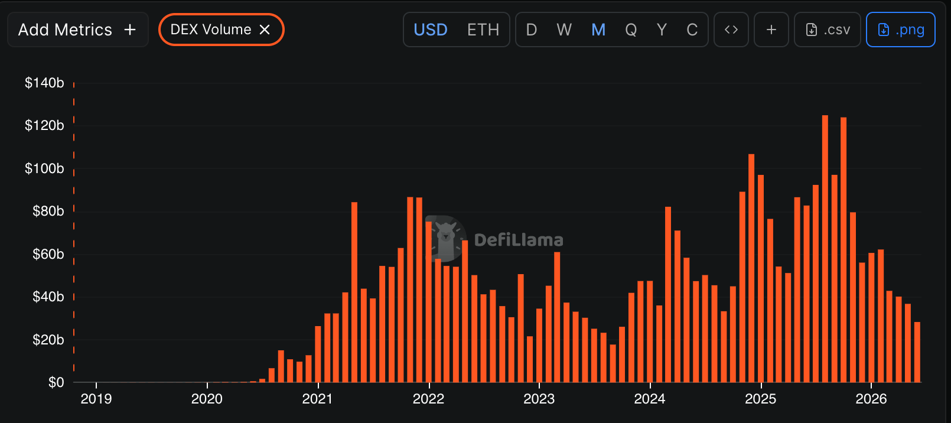This screenshot has width=951, height=423.
Task: Click the tallest bar in mid-2025
Action: (x=825, y=249)
